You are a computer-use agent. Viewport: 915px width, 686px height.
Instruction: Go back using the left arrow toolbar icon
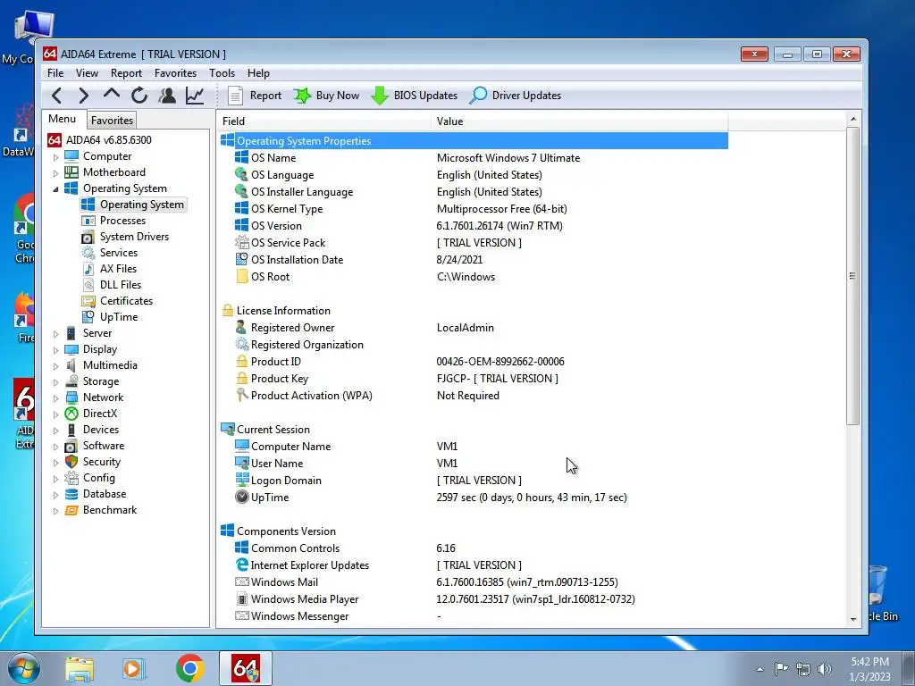click(56, 95)
